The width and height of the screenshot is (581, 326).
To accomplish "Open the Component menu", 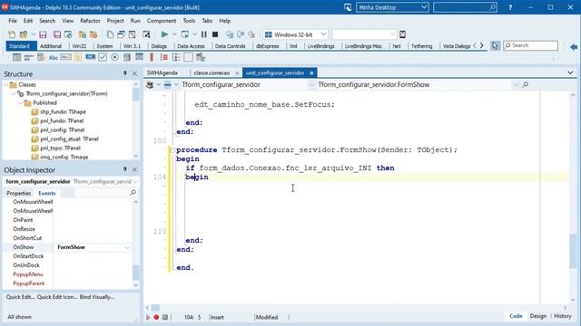I will point(162,21).
